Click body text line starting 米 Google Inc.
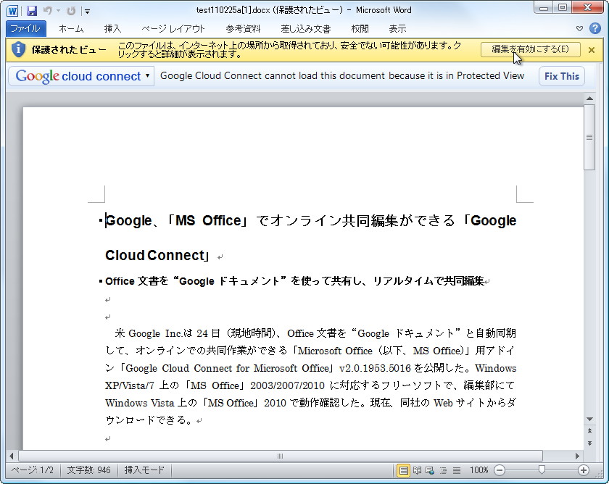 coord(315,333)
